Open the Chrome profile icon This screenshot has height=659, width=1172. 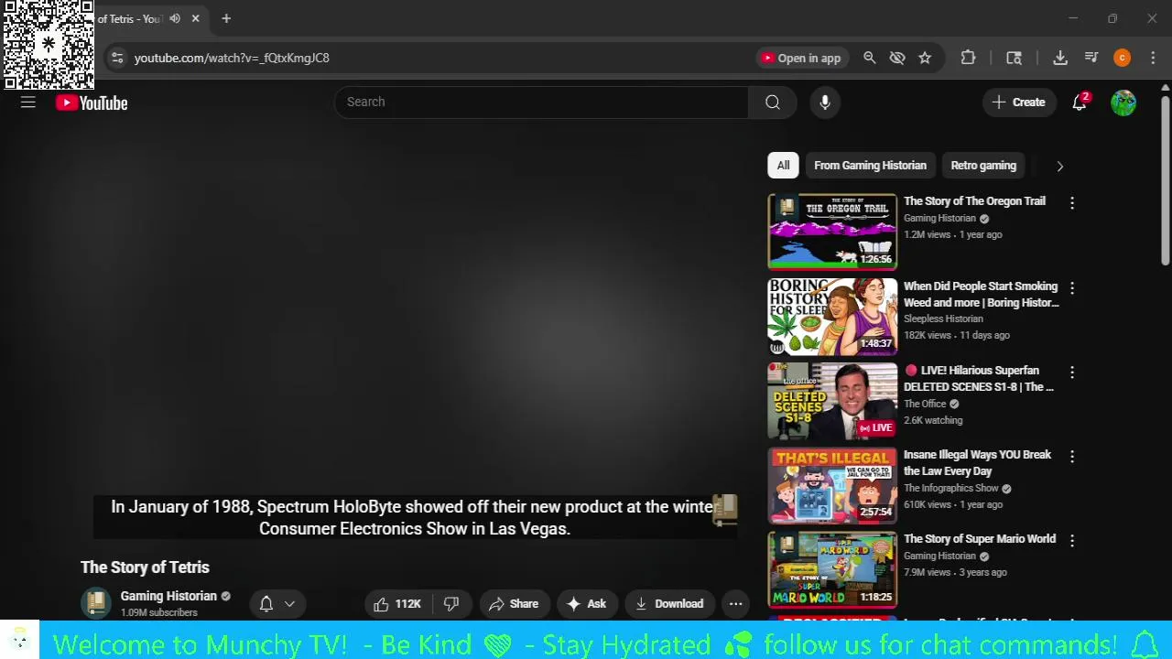[1123, 58]
